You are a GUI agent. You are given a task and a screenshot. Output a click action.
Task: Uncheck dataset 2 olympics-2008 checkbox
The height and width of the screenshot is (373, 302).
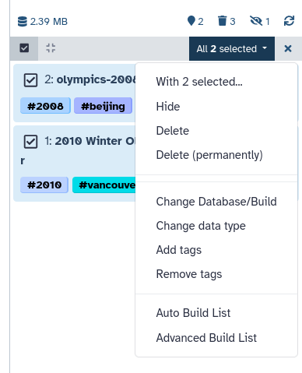click(x=30, y=80)
